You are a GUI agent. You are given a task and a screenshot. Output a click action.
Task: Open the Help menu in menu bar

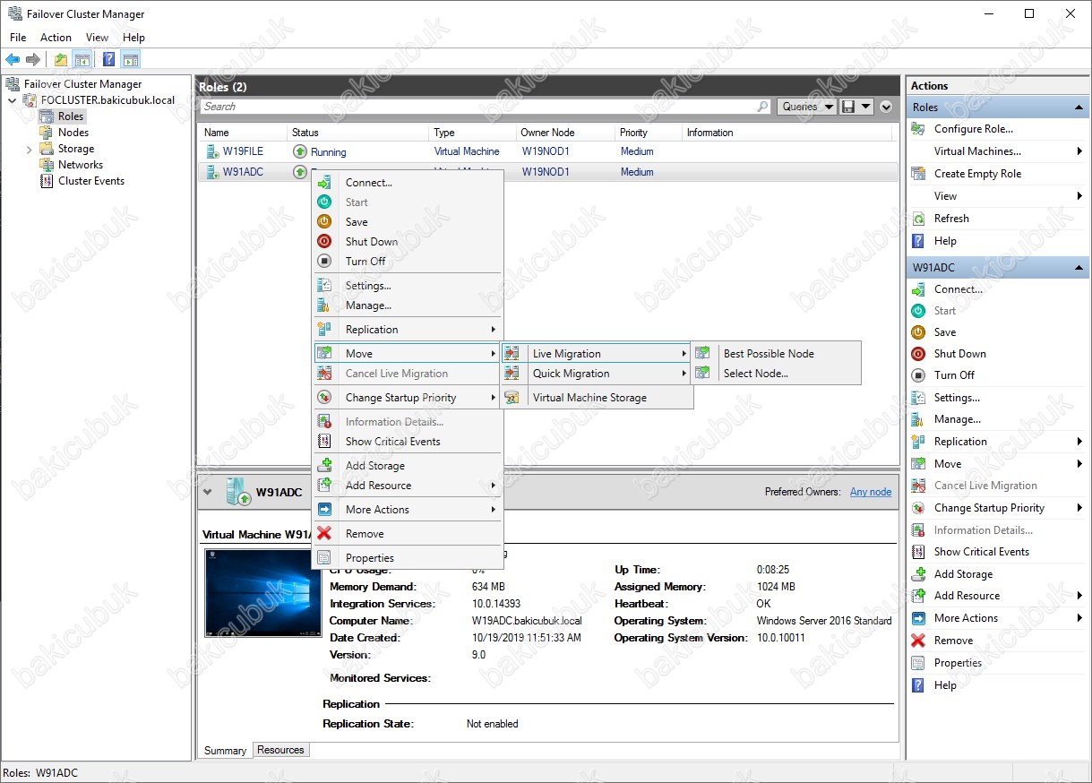pos(133,38)
